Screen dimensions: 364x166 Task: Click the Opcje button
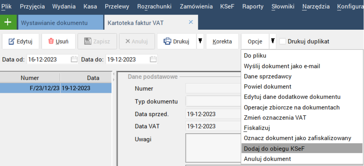coord(255,41)
